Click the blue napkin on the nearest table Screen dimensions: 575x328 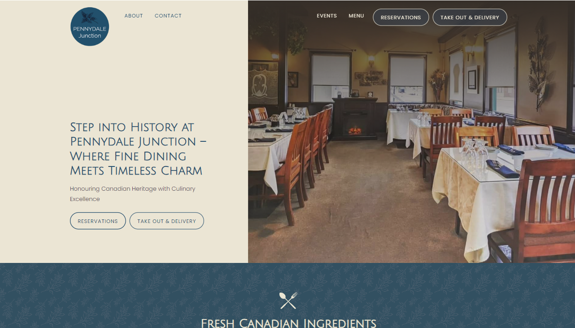502,168
